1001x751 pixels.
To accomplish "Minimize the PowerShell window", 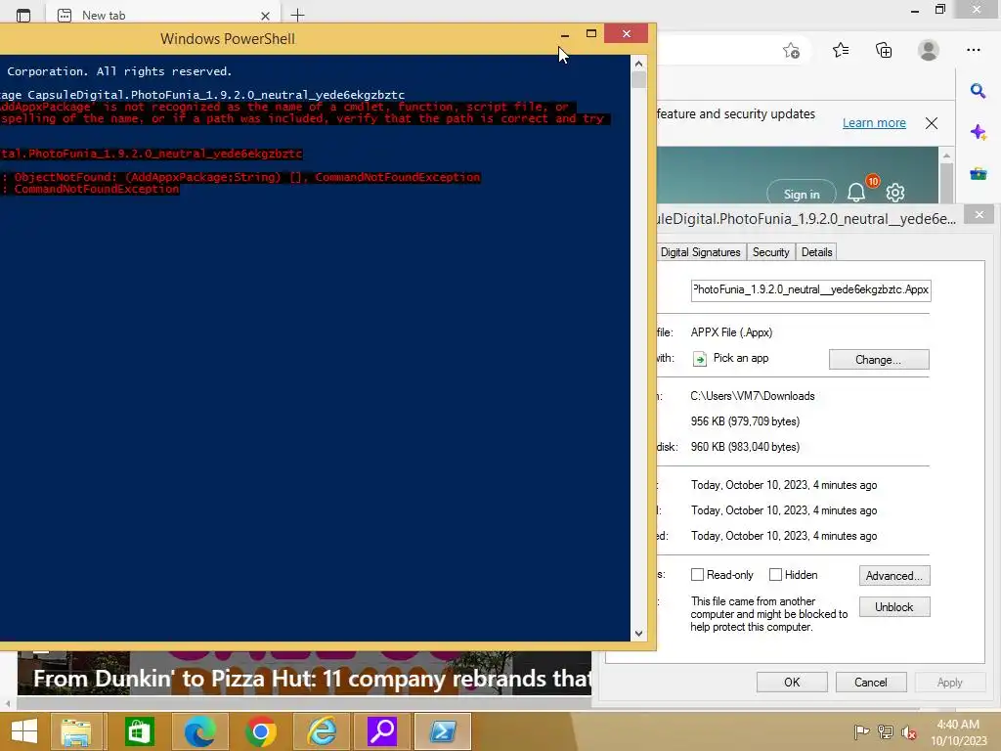I will click(x=565, y=34).
